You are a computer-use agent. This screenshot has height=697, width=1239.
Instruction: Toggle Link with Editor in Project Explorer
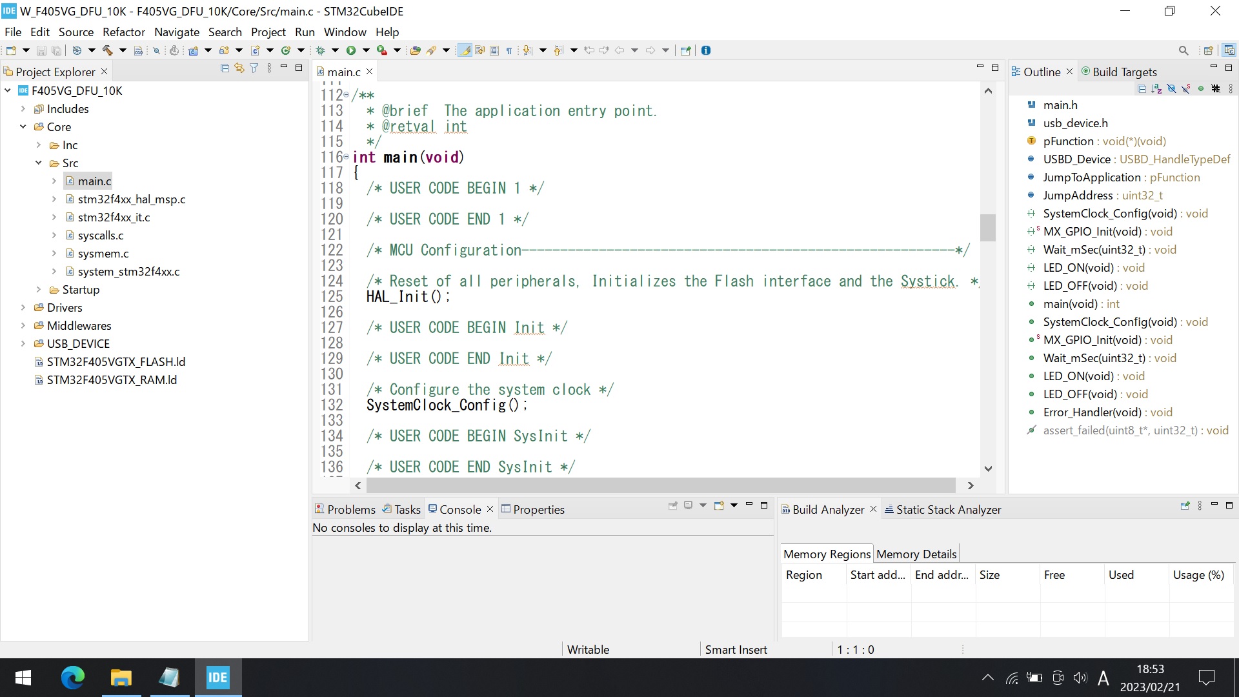click(x=239, y=68)
